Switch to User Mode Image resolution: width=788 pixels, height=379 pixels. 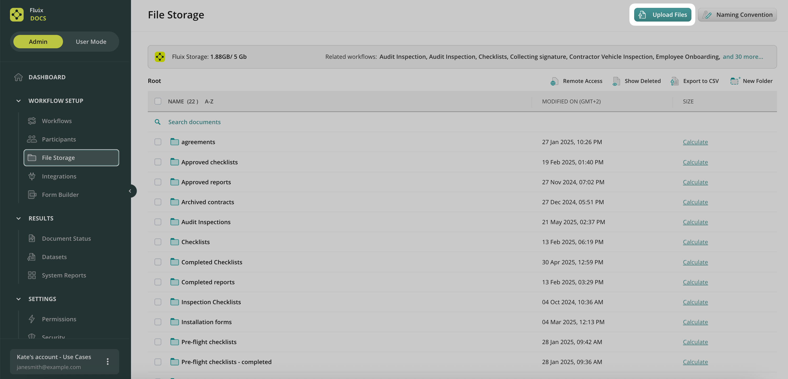(91, 42)
